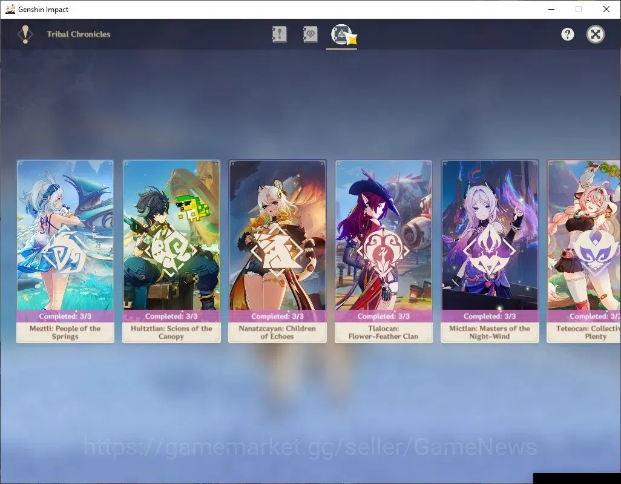Viewport: 621px width, 484px height.
Task: Close the Tribal Chronicles screen with X icon
Action: (x=595, y=34)
